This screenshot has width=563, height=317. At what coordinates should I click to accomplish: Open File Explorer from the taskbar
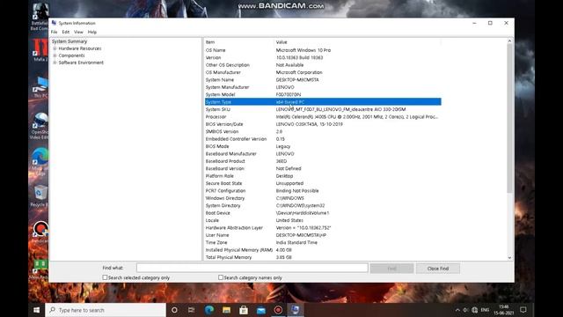[226, 310]
